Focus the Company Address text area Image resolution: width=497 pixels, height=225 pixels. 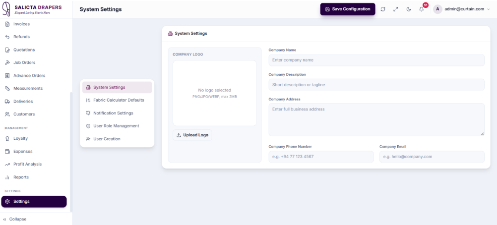click(376, 119)
